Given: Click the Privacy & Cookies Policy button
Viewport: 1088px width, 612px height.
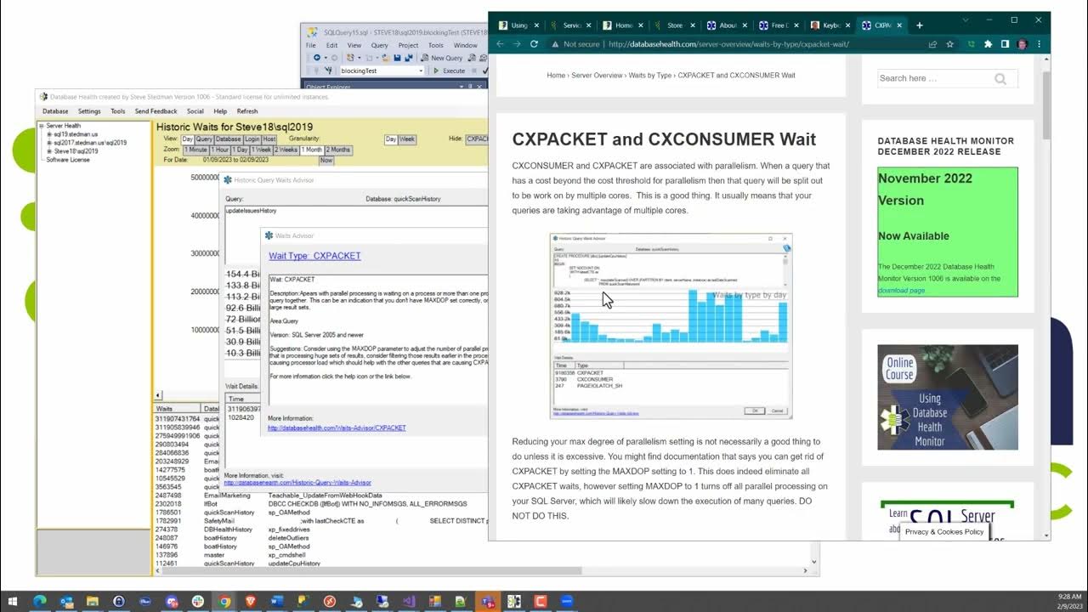Looking at the screenshot, I should pyautogui.click(x=944, y=532).
